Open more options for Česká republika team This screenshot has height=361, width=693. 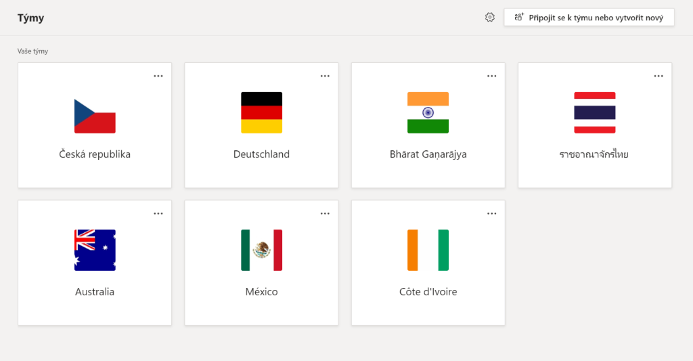[158, 76]
